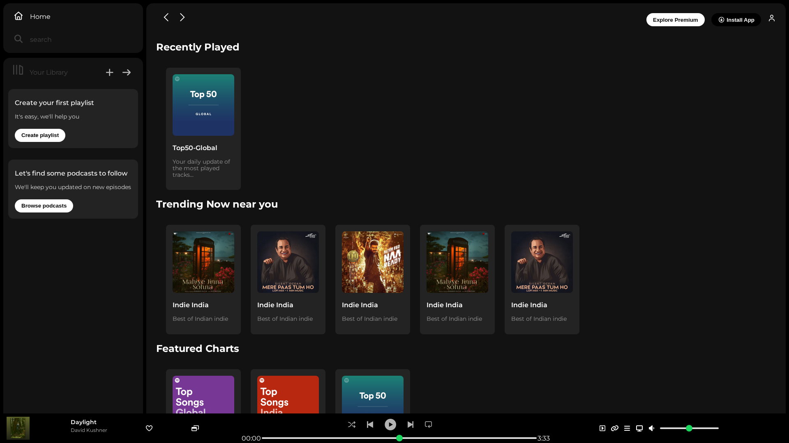This screenshot has height=443, width=789.
Task: Open the picture-in-picture mini player icon
Action: tap(195, 428)
